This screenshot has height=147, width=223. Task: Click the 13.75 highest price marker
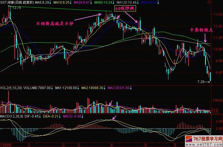(17, 8)
